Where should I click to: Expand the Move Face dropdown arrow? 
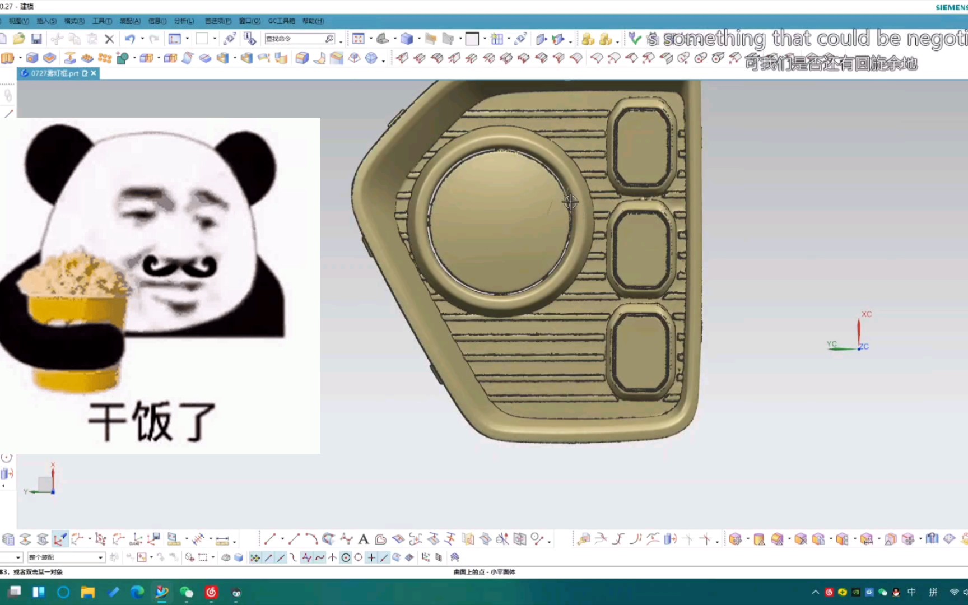[748, 539]
